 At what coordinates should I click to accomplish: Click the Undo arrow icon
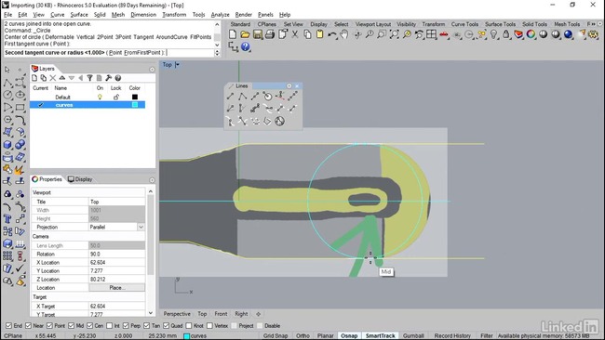point(332,34)
